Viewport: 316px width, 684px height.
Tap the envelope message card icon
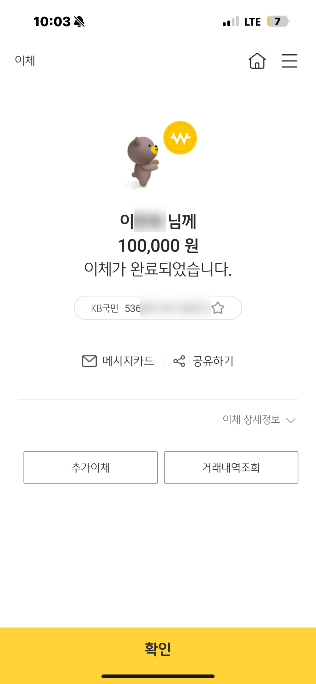click(89, 361)
